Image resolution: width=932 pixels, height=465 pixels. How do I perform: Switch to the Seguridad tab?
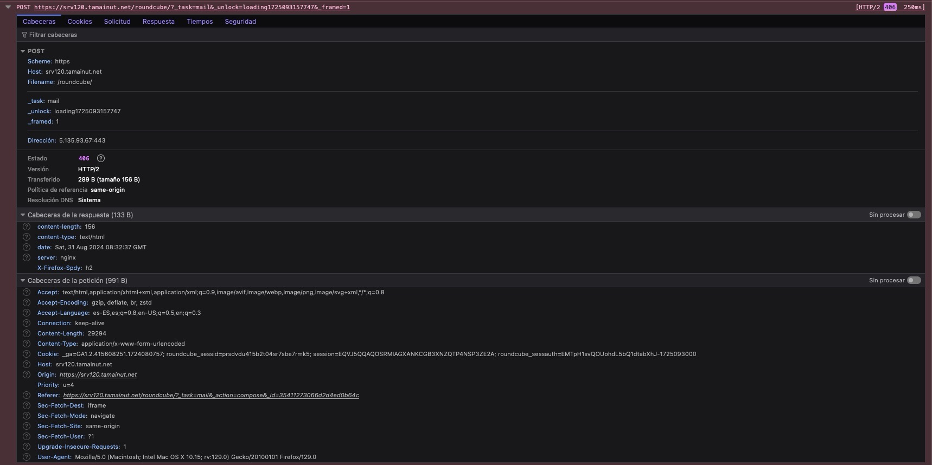pyautogui.click(x=240, y=22)
